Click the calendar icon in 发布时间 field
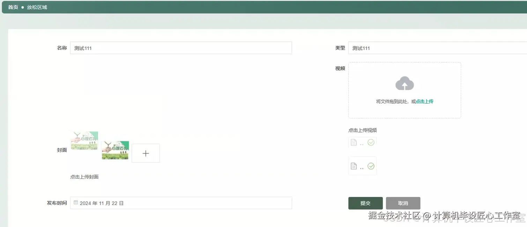Viewport: 527px width, 227px height. (76, 202)
